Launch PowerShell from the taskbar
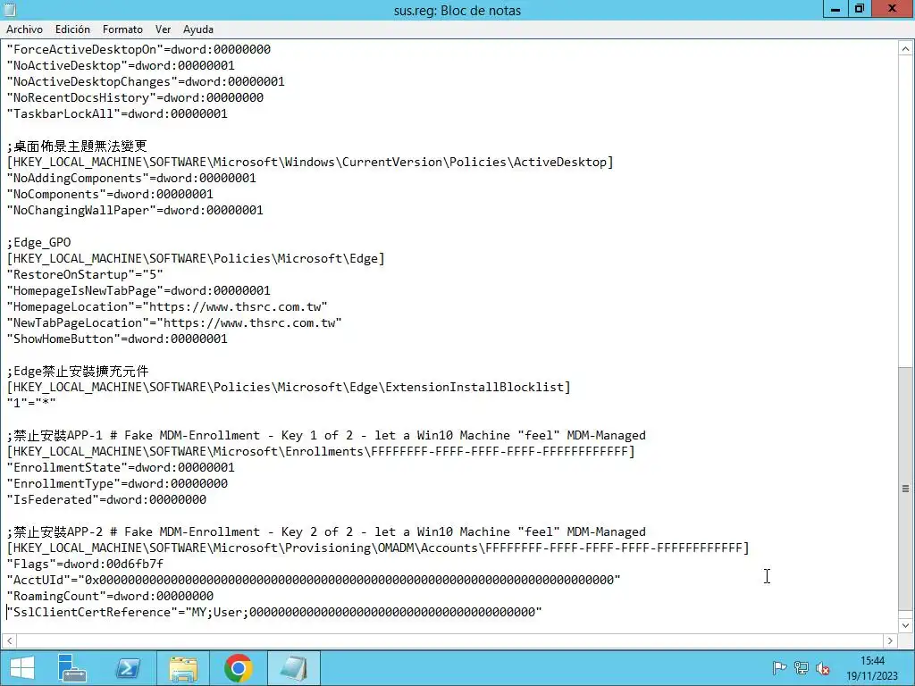 coord(127,668)
